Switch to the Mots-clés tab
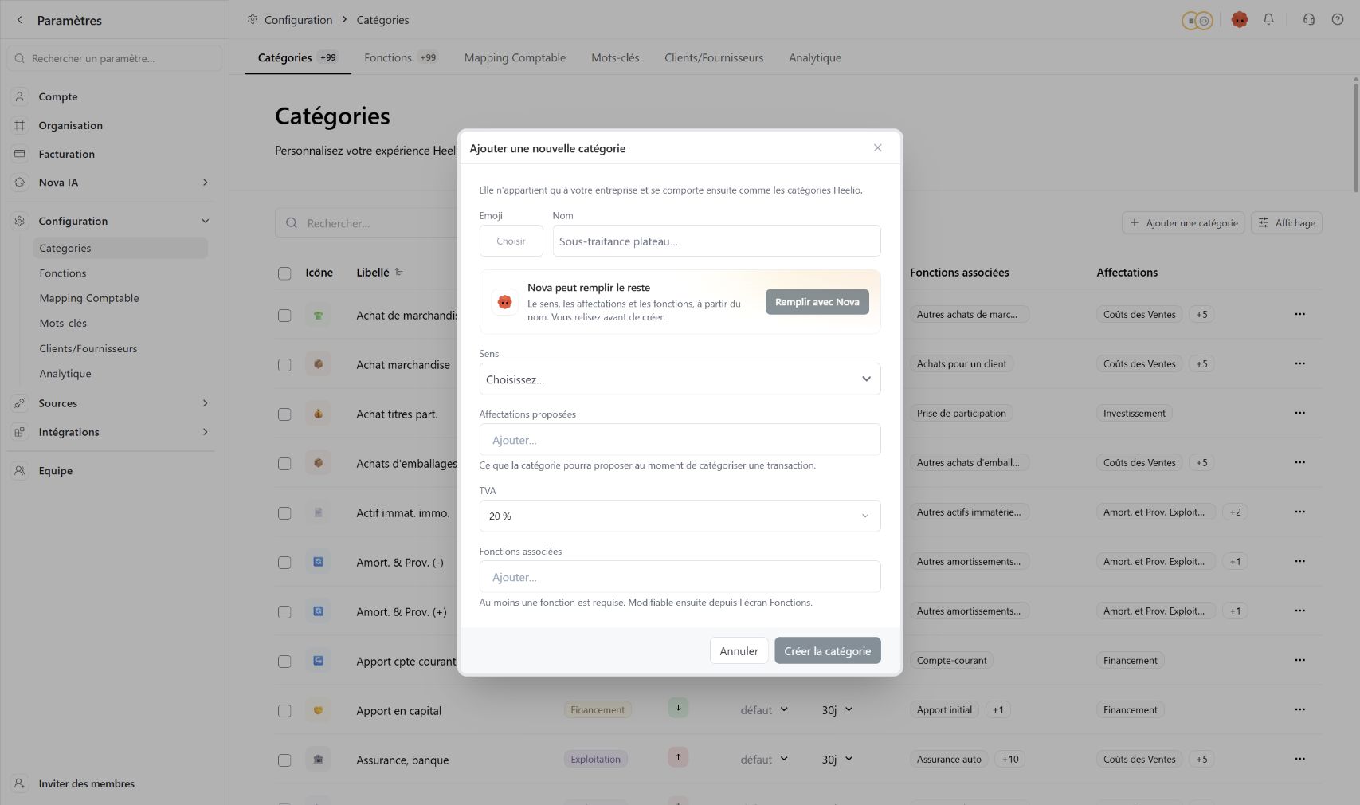 (x=615, y=57)
